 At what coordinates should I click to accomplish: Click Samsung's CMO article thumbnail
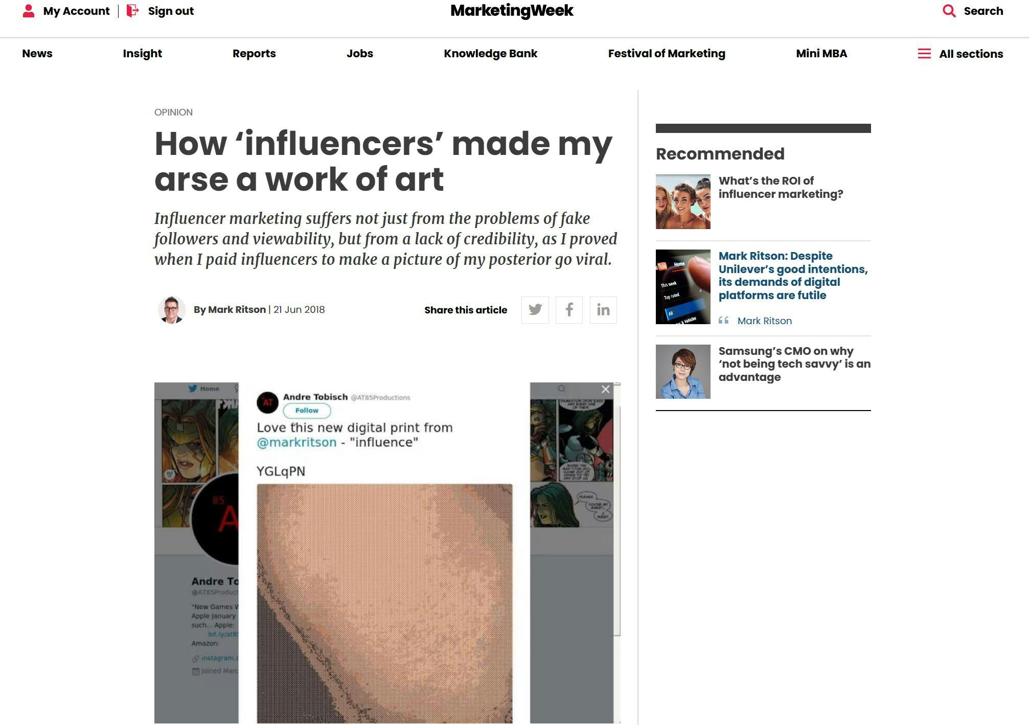[683, 372]
